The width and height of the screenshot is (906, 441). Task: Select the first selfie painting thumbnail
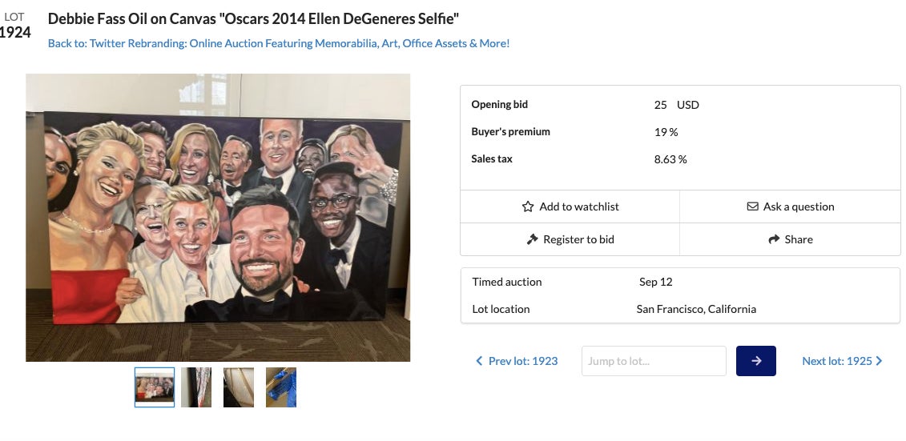(x=155, y=387)
